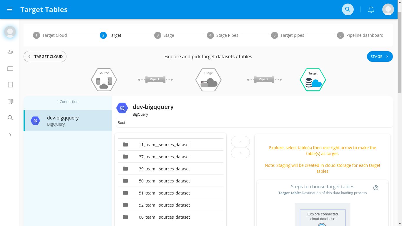Go to step 6 Pipeline dashboard

(361, 35)
